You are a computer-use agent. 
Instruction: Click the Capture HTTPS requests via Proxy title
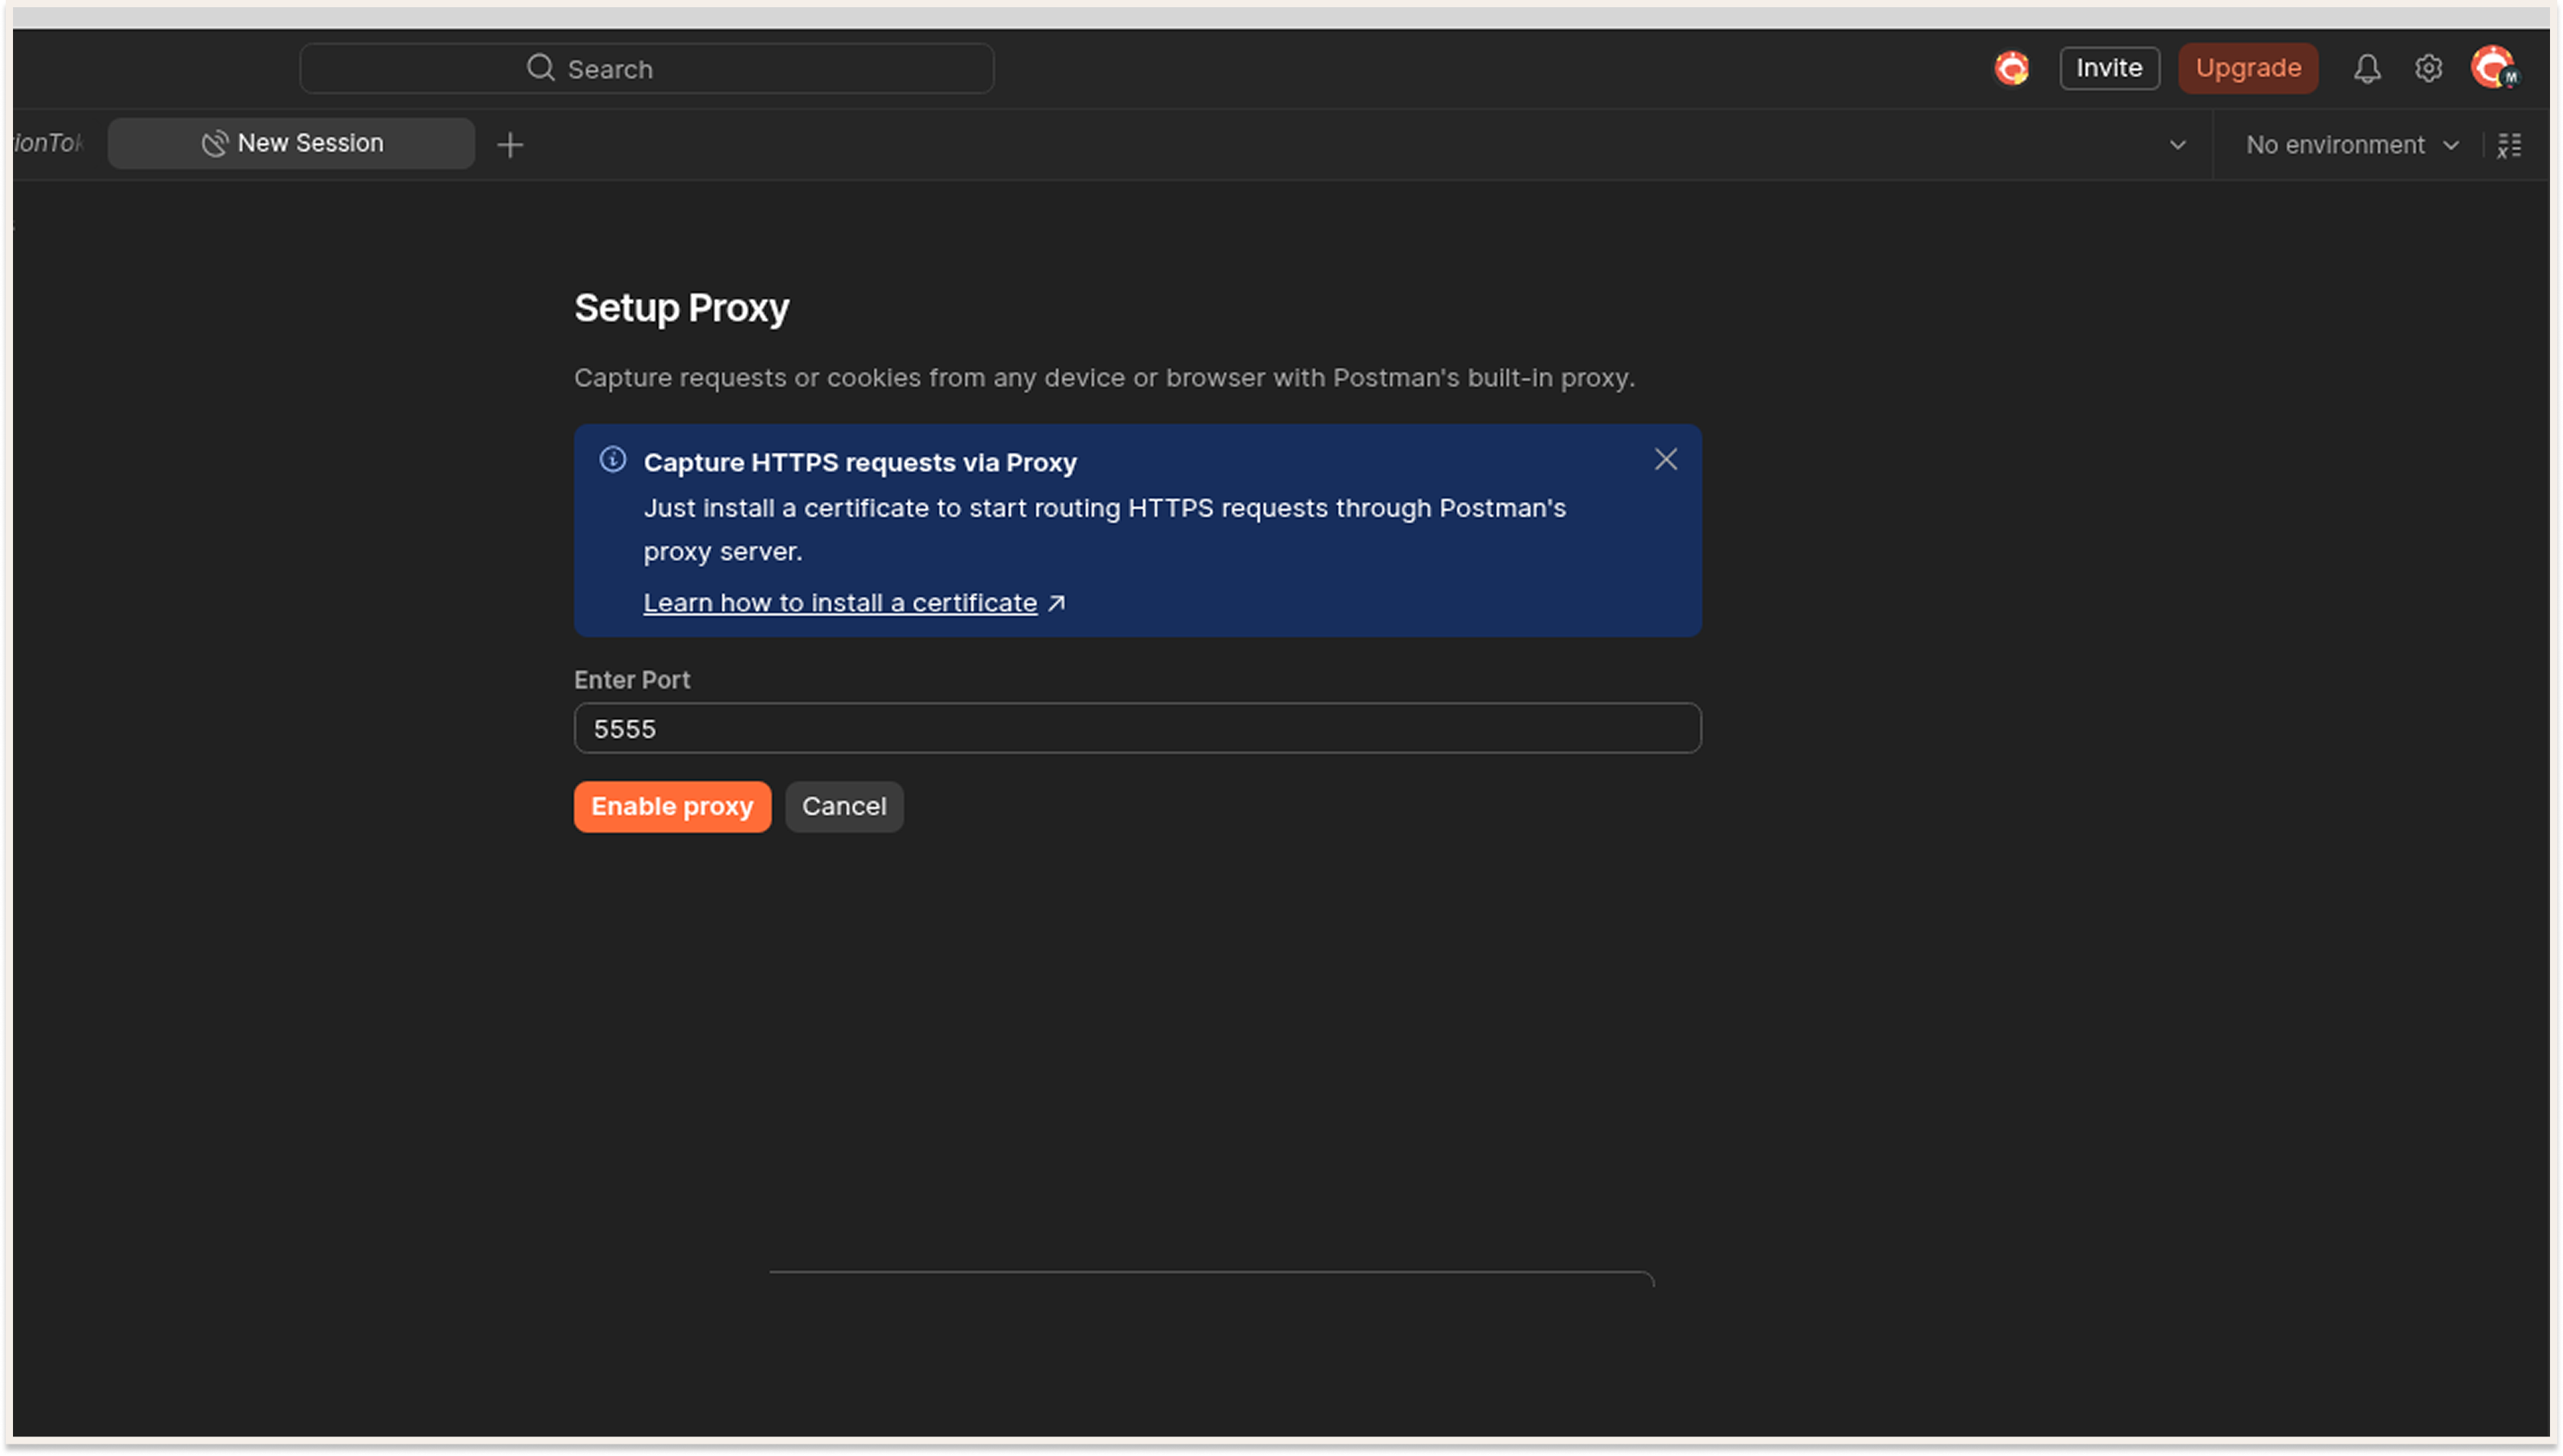pos(860,462)
